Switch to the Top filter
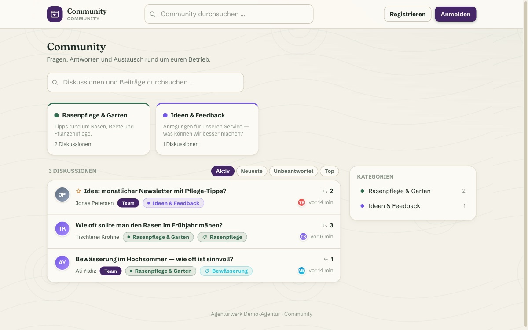The height and width of the screenshot is (330, 528). [x=330, y=171]
